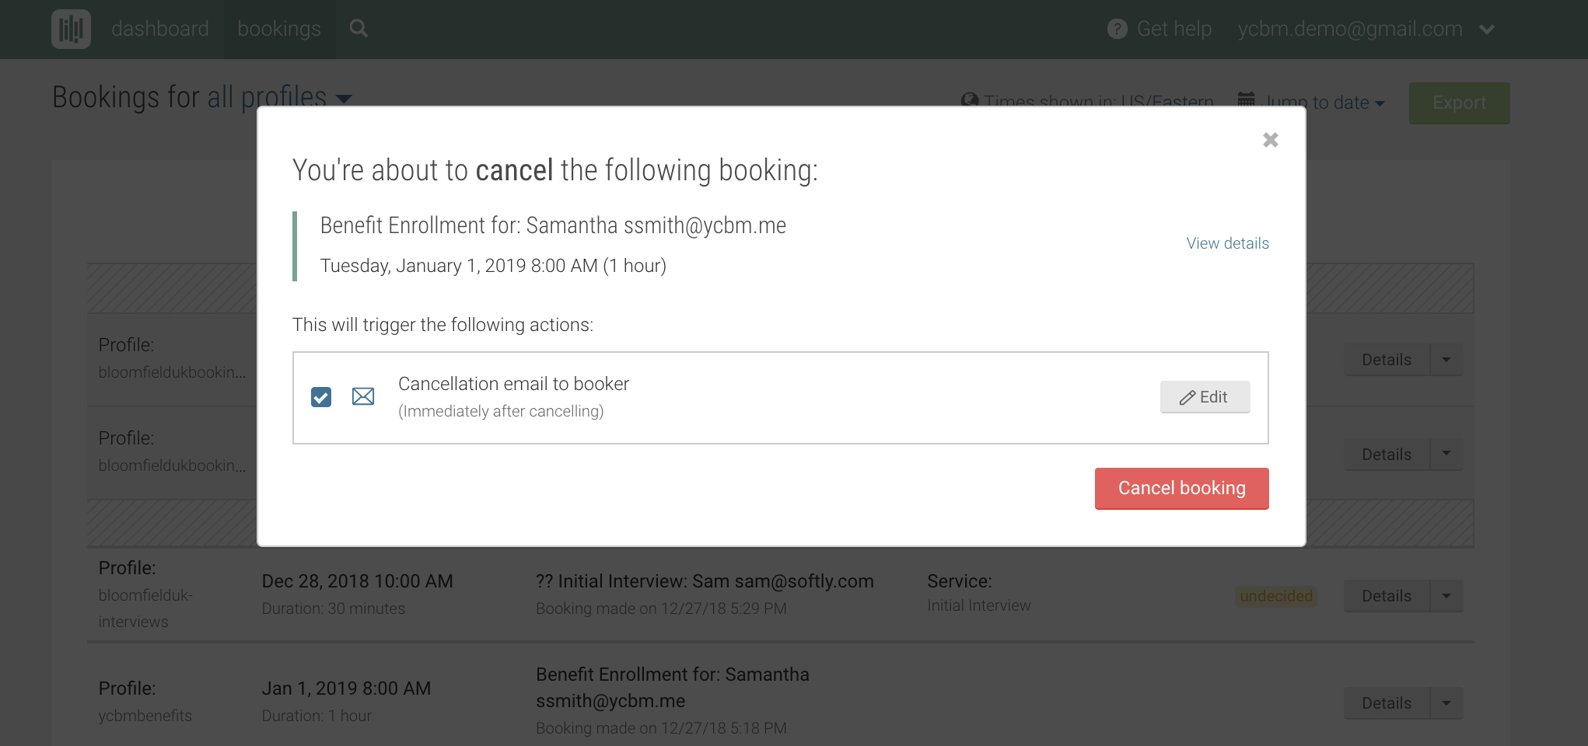Click the cancellation email envelope icon
The width and height of the screenshot is (1588, 746).
[363, 396]
